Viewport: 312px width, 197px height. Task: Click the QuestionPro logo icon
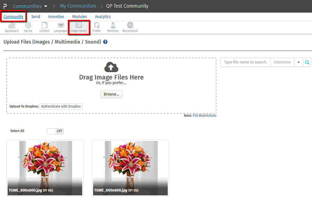5,6
